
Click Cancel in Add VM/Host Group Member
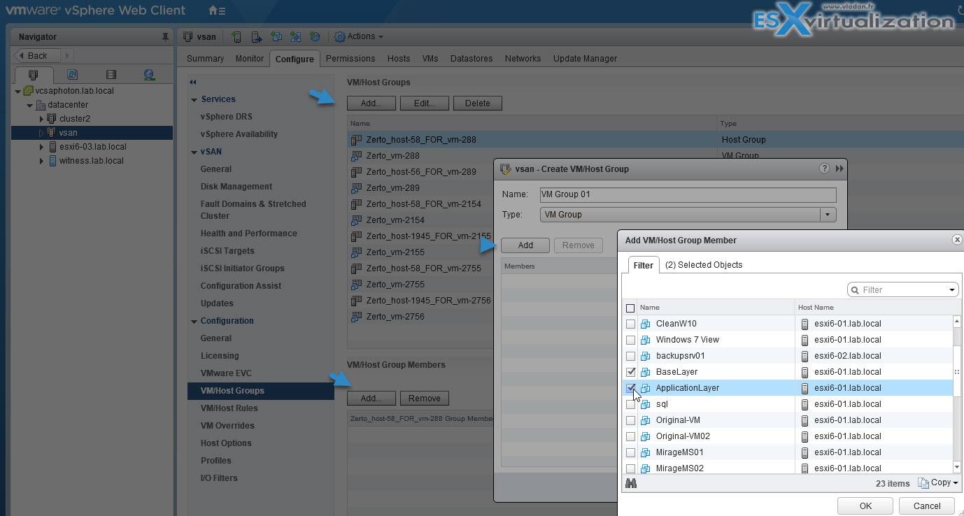[x=927, y=506]
